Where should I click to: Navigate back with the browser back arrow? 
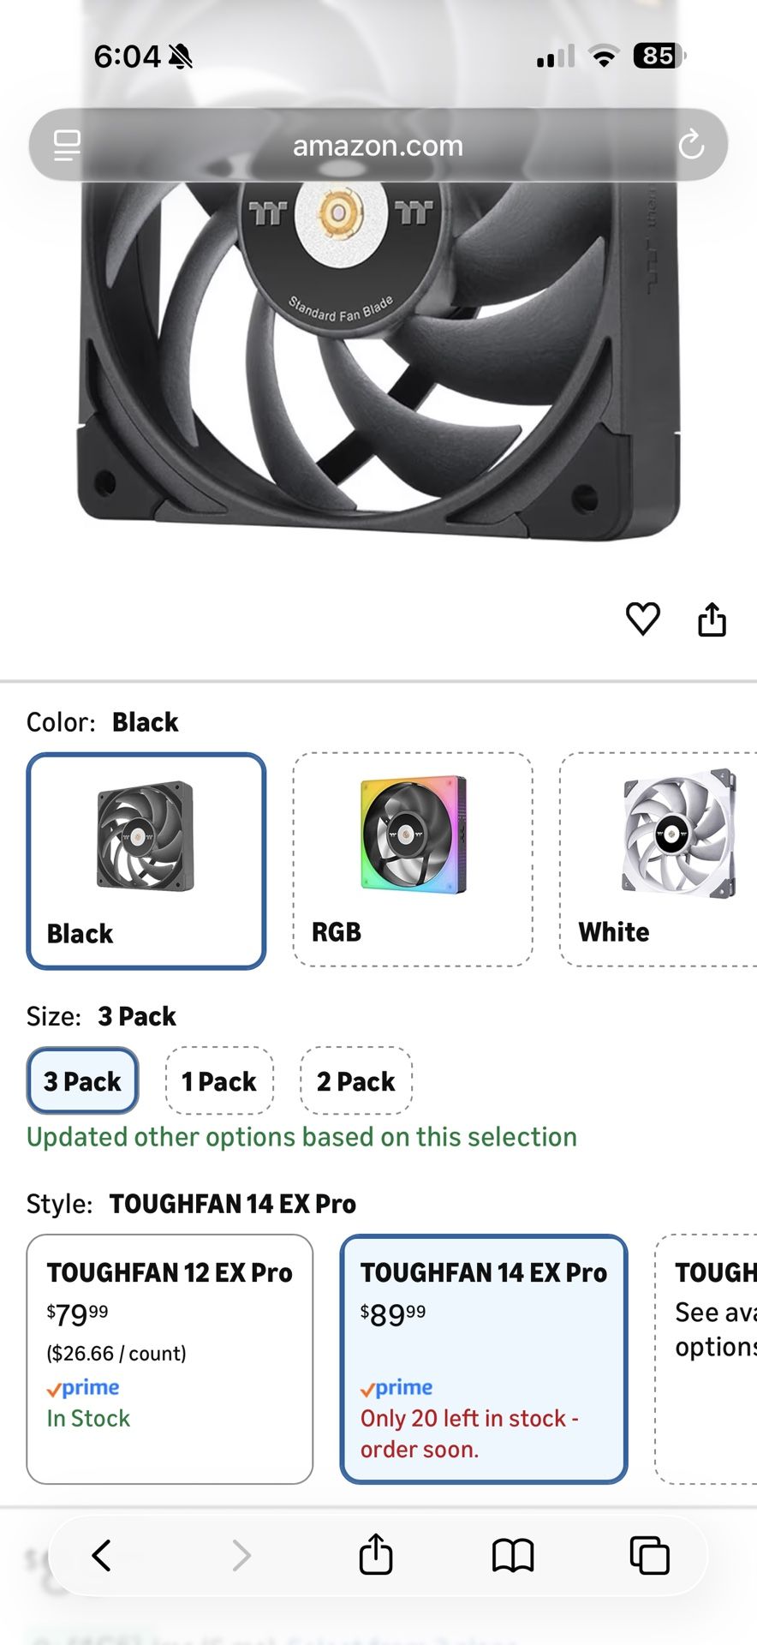point(103,1557)
